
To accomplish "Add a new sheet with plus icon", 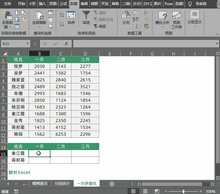I will [x=112, y=184].
